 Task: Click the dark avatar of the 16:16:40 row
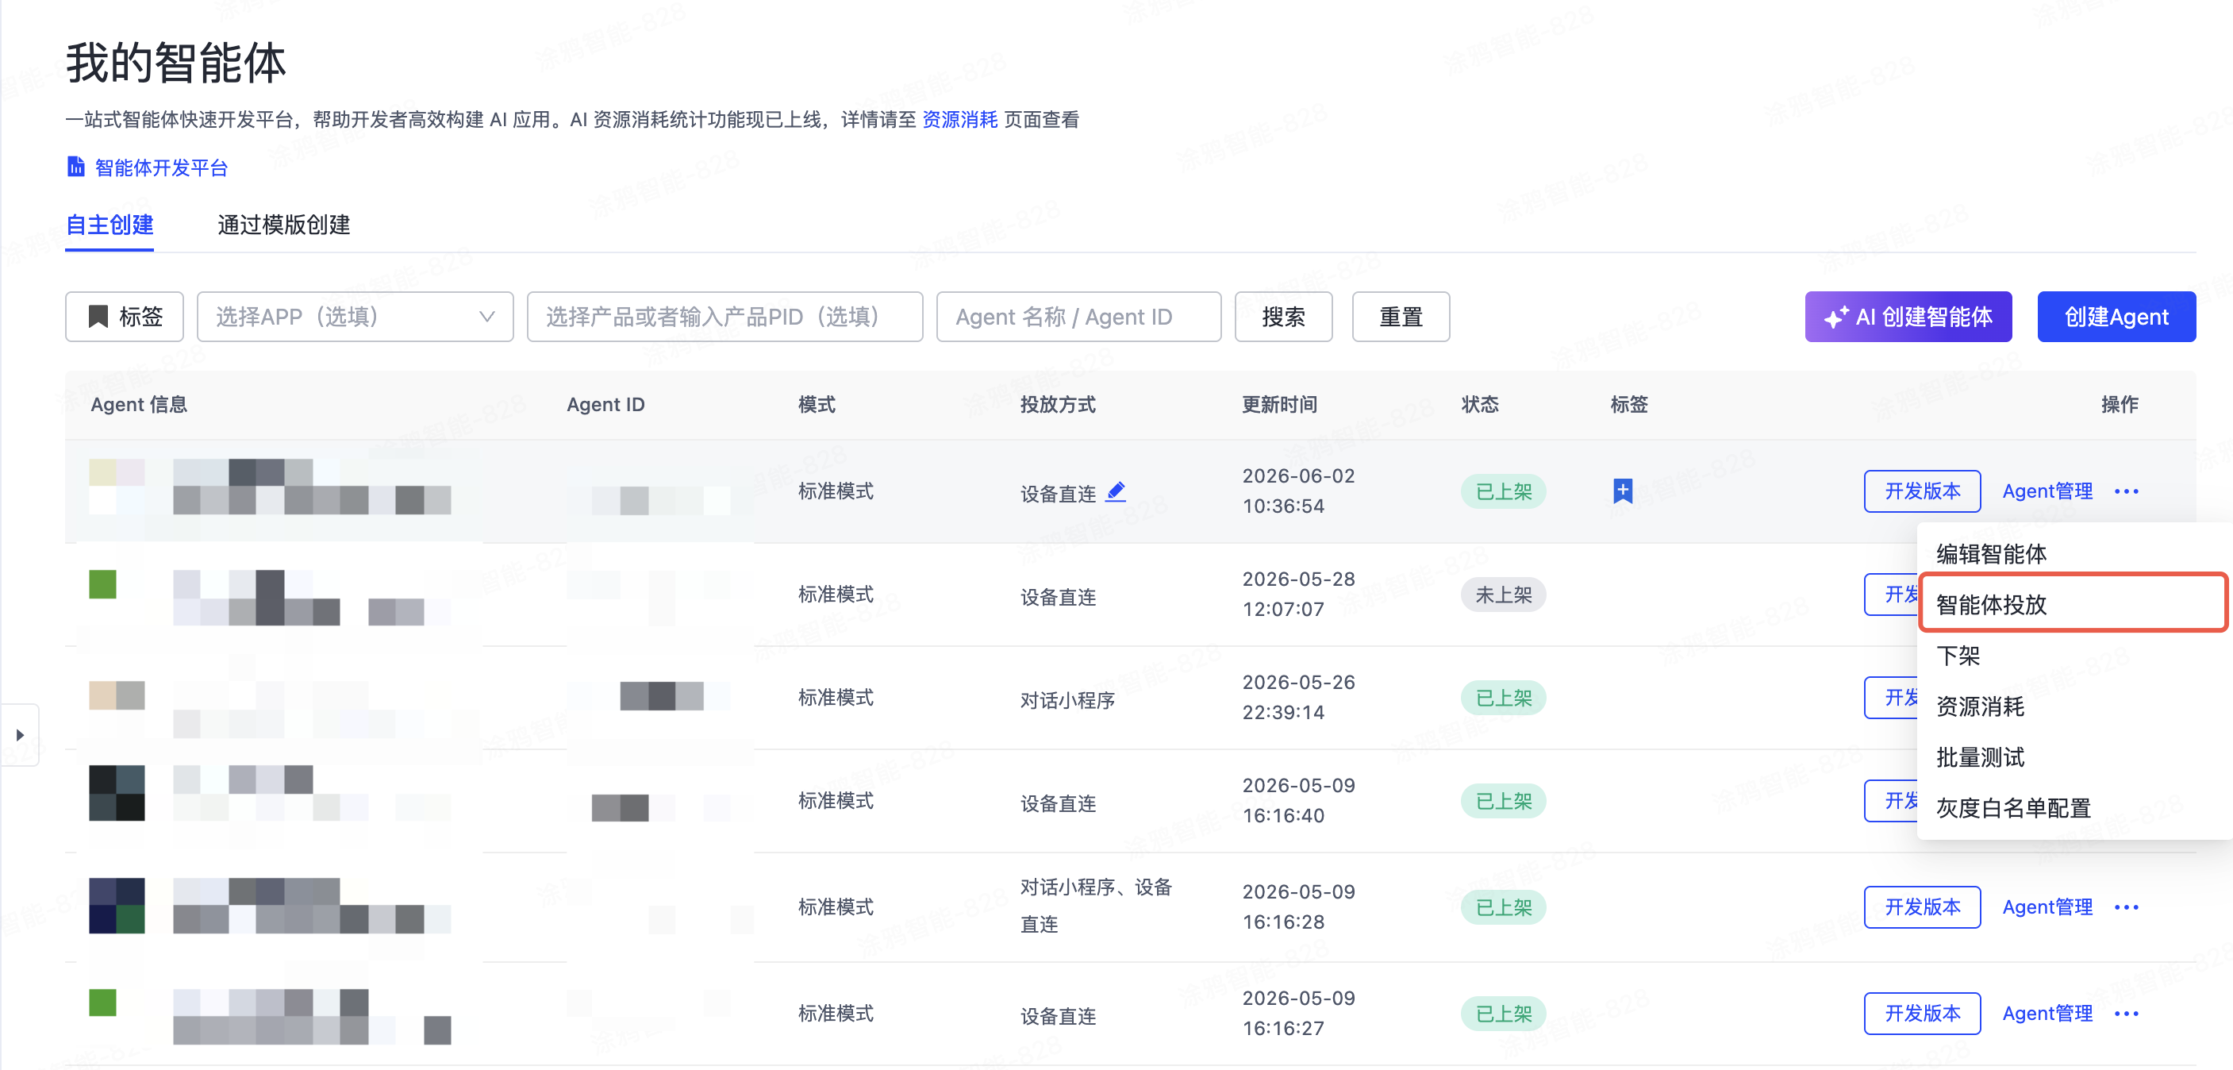(116, 792)
